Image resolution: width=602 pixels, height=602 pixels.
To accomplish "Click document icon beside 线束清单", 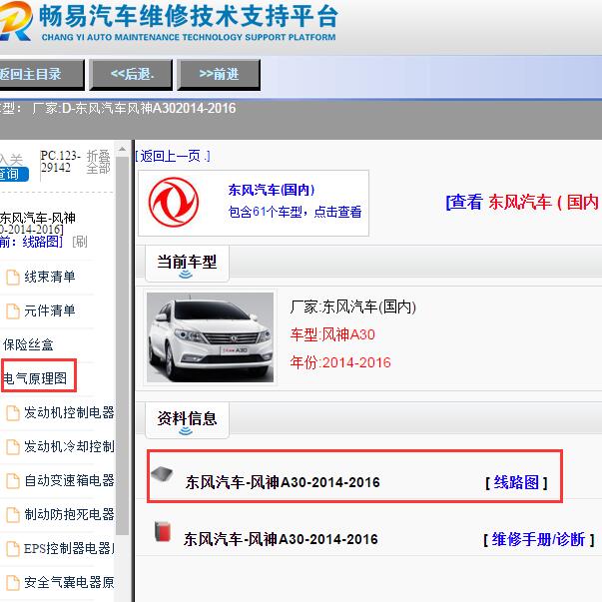I will (x=13, y=278).
